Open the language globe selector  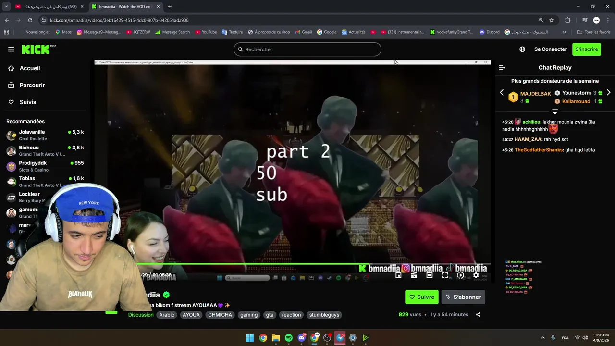(x=522, y=49)
